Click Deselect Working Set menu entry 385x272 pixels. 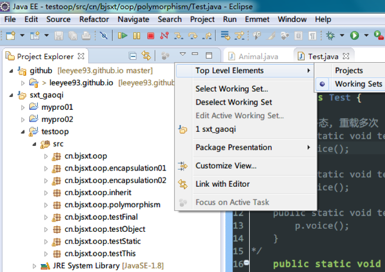pos(246,102)
